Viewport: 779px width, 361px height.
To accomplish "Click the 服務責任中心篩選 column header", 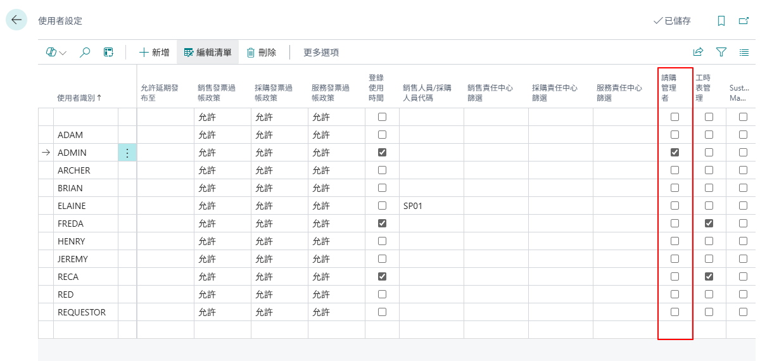I will coord(619,93).
